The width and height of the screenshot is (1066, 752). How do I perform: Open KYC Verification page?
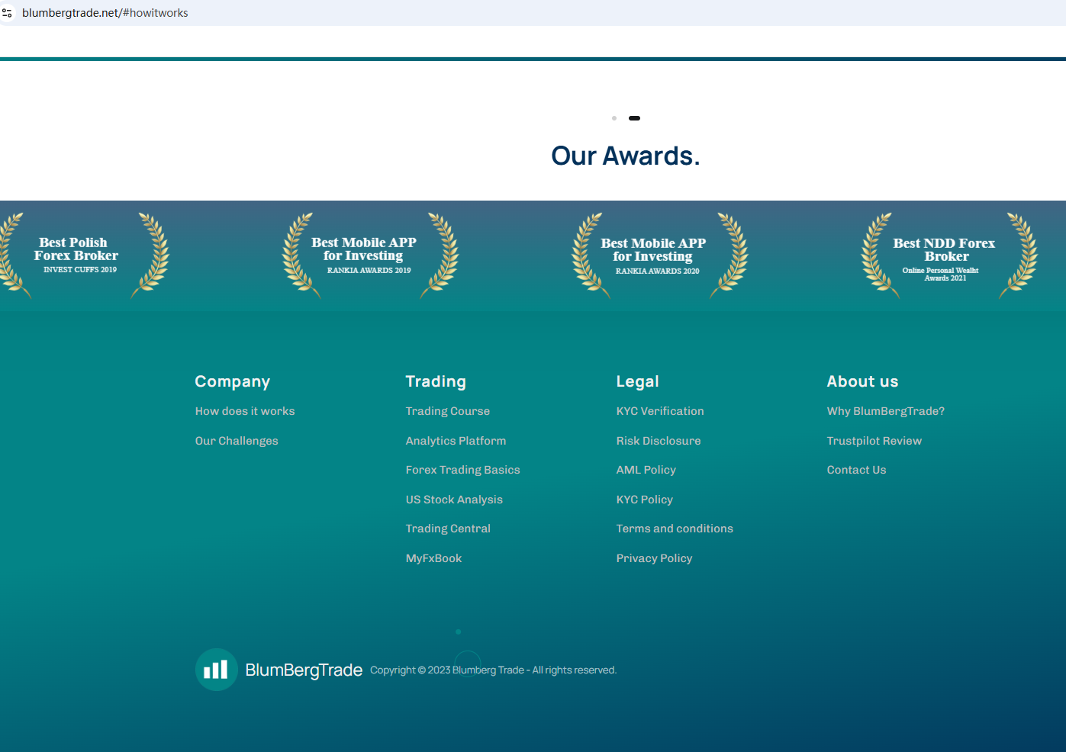[x=660, y=411]
